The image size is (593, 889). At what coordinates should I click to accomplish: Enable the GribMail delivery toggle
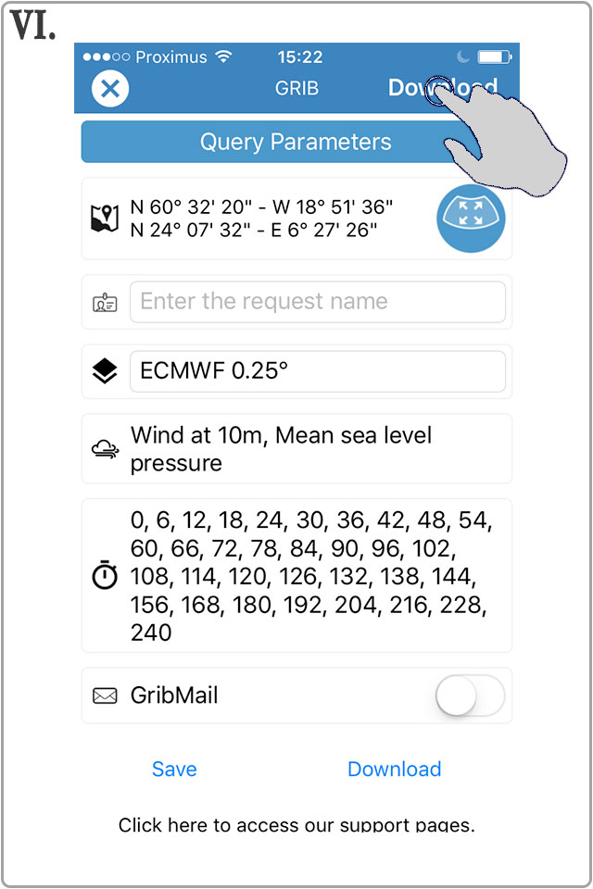click(469, 695)
